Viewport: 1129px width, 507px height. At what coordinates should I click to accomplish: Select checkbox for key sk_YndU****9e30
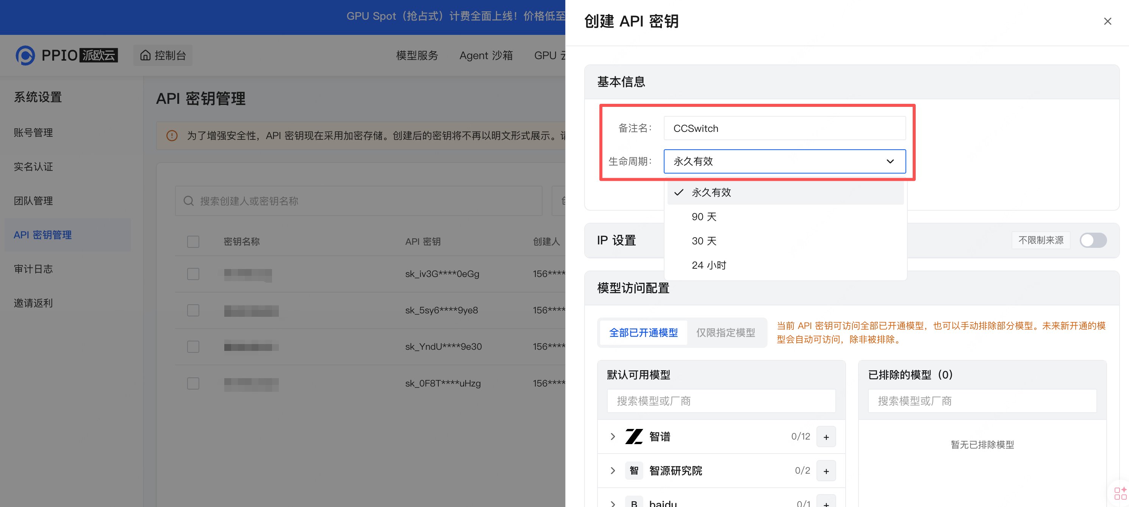click(193, 347)
